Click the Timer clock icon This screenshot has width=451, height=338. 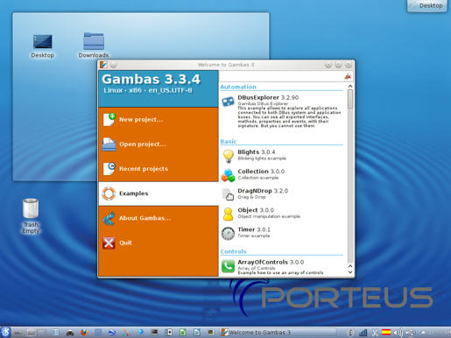(228, 234)
